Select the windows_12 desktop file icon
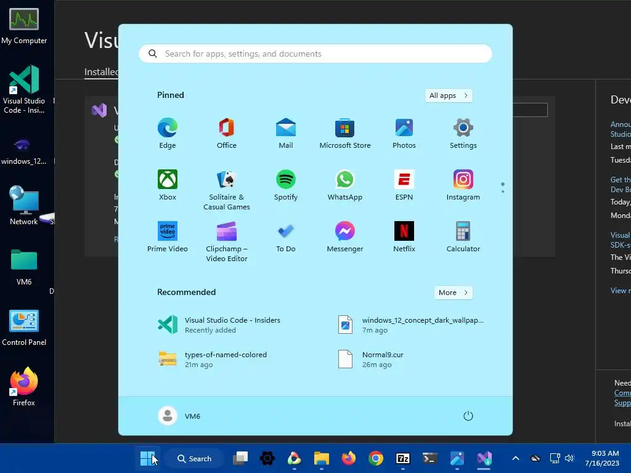Viewport: 631px width, 473px height. click(x=23, y=152)
